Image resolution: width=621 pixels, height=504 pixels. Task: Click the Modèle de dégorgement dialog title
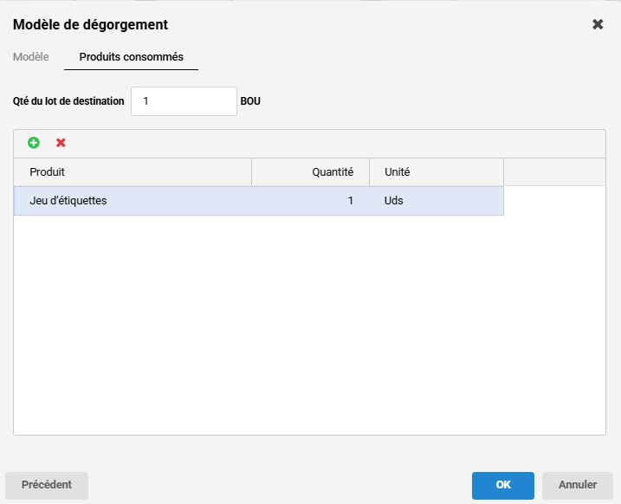[x=90, y=24]
